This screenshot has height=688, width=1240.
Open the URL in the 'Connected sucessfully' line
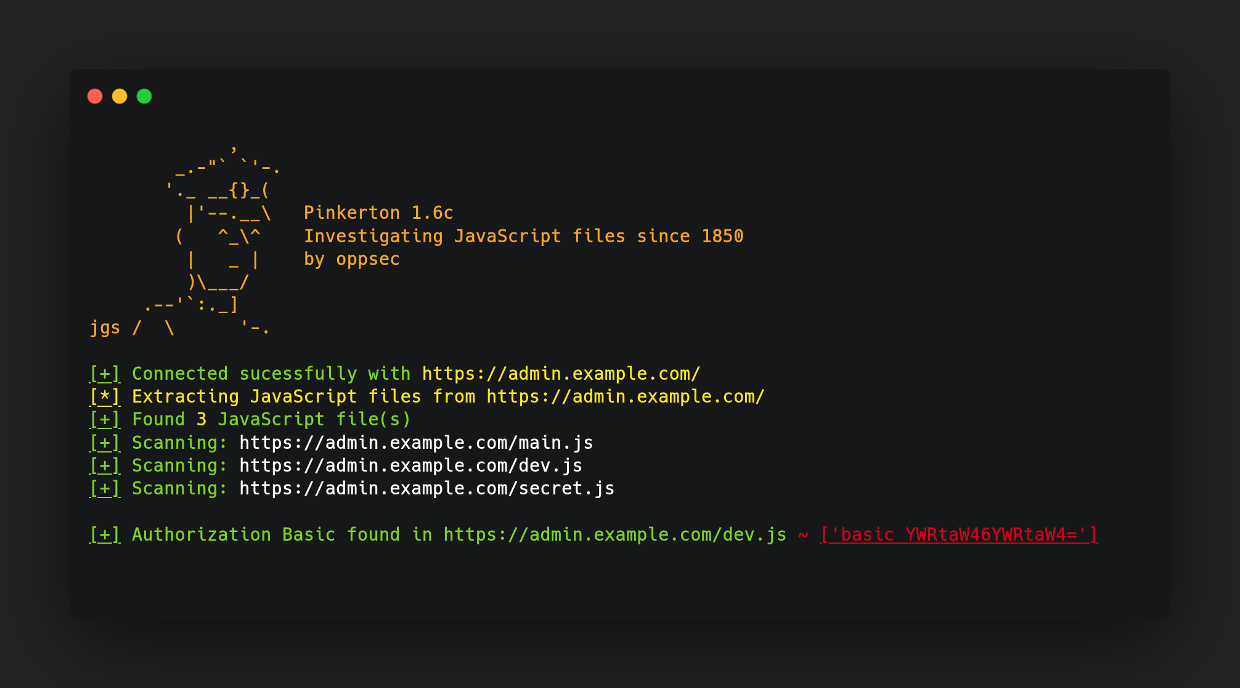[561, 374]
